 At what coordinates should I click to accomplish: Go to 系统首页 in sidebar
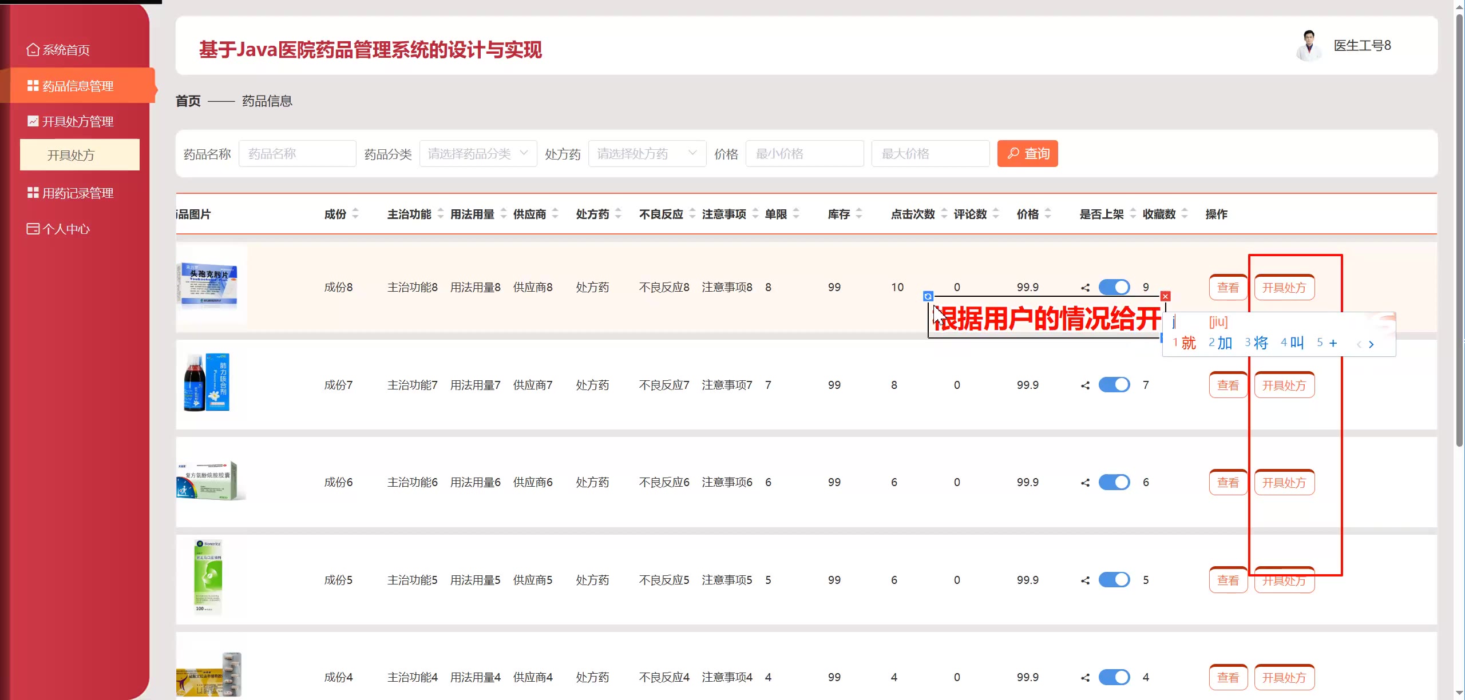click(66, 50)
